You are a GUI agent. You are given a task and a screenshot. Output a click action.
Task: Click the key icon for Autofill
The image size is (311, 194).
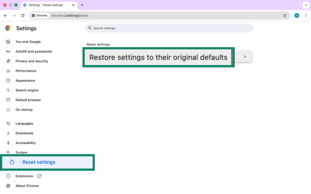click(x=8, y=51)
